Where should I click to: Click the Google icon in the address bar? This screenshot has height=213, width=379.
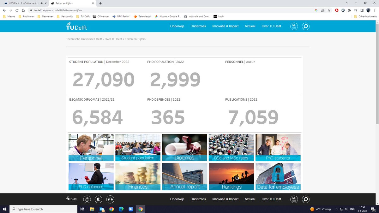pyautogui.click(x=316, y=10)
